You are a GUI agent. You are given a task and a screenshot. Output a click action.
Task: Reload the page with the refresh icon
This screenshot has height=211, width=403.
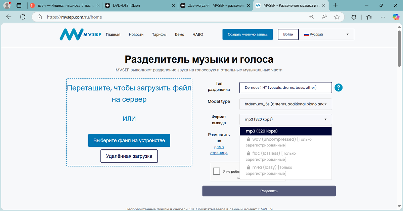[23, 17]
